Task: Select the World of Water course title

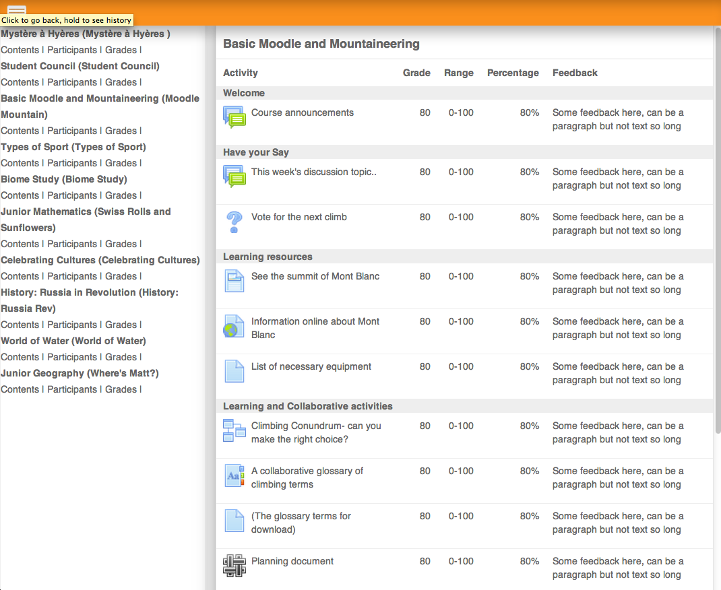Action: (x=73, y=341)
